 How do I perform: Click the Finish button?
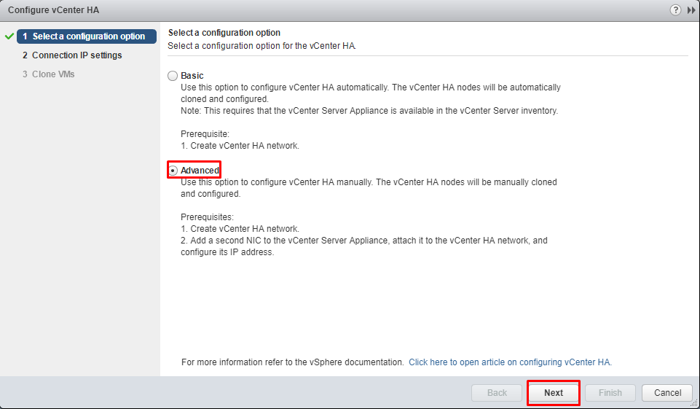610,392
